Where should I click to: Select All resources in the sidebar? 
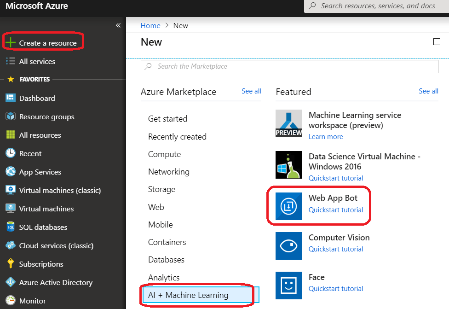[x=40, y=135]
